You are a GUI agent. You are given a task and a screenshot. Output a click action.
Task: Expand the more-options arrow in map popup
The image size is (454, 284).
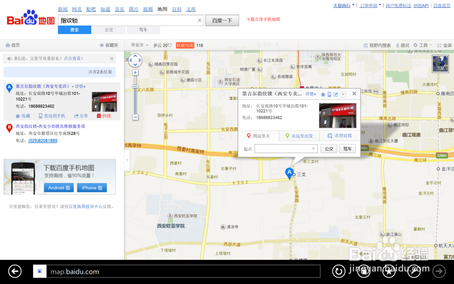[343, 95]
